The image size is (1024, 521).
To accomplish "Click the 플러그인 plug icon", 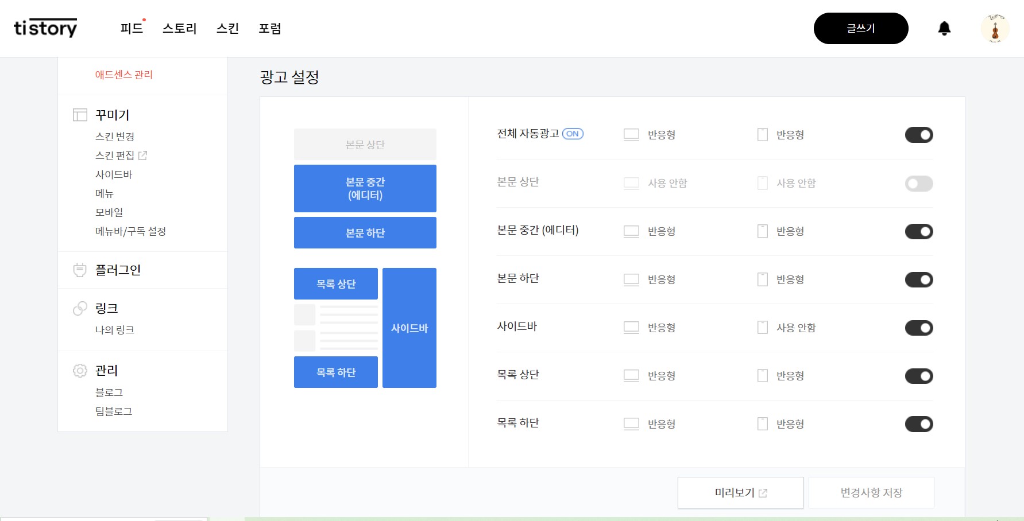I will click(80, 270).
